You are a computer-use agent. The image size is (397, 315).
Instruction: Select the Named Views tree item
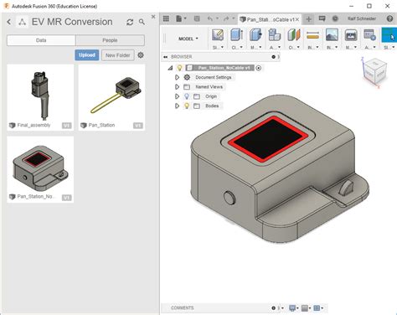pyautogui.click(x=209, y=87)
